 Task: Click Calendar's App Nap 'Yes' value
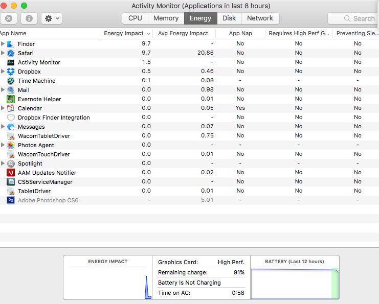click(x=240, y=108)
